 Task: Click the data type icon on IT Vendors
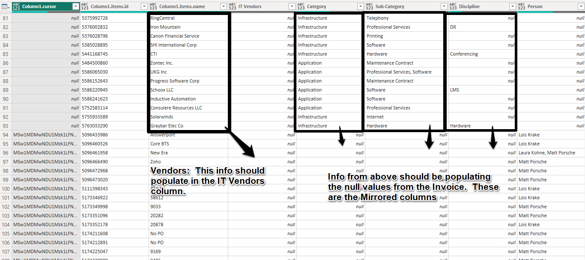click(x=232, y=6)
